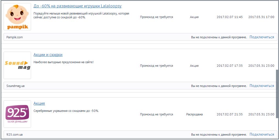Click Подключиться for the Pampik.com program
Image resolution: width=279 pixels, height=140 pixels.
[x=262, y=37]
